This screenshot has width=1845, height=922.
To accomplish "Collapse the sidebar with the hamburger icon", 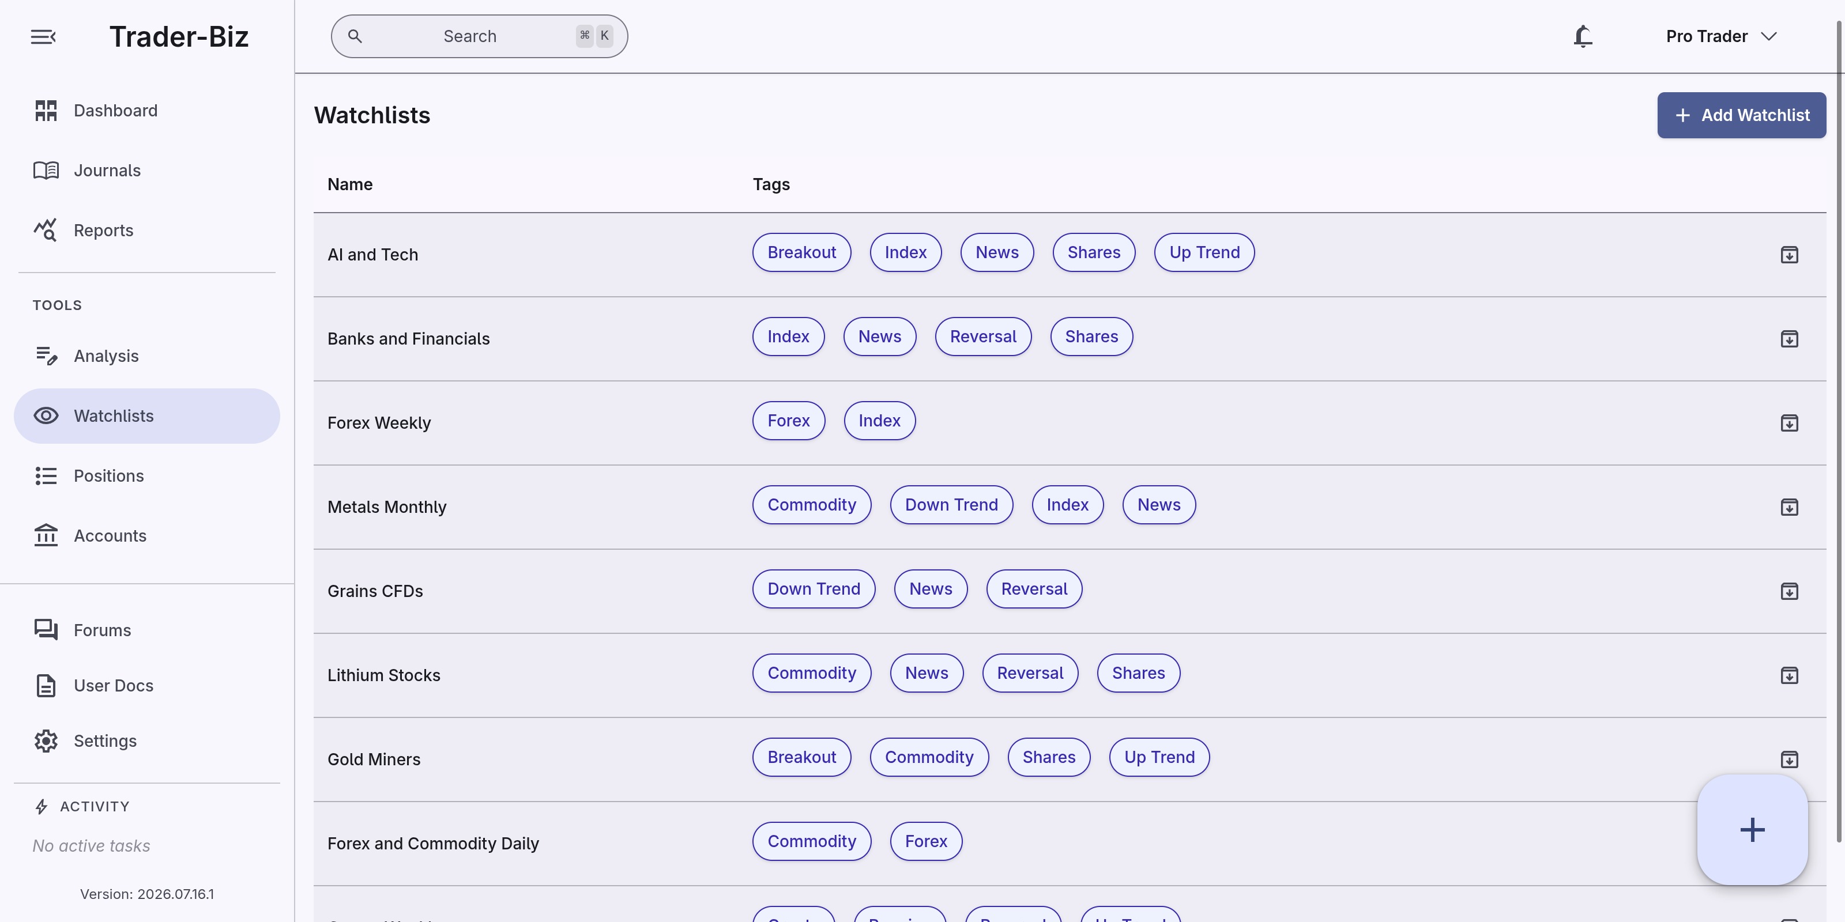I will tap(43, 36).
